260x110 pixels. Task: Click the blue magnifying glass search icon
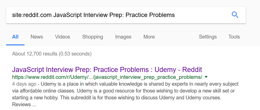[x=235, y=15]
